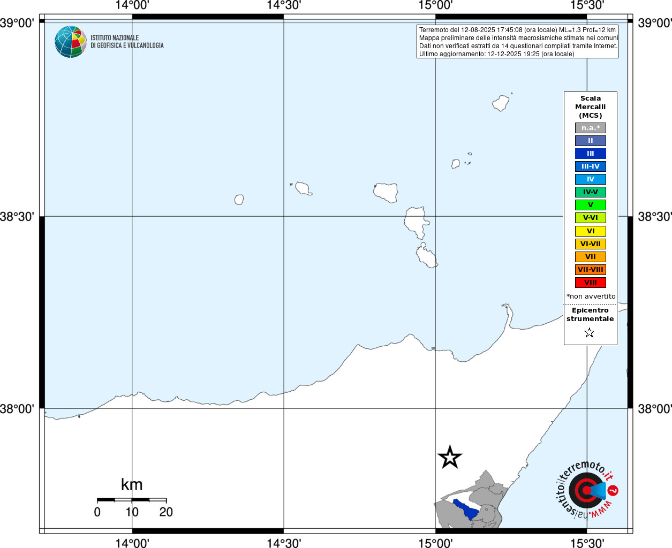This screenshot has width=672, height=548.
Task: Click the earthquake info text box
Action: (x=517, y=42)
